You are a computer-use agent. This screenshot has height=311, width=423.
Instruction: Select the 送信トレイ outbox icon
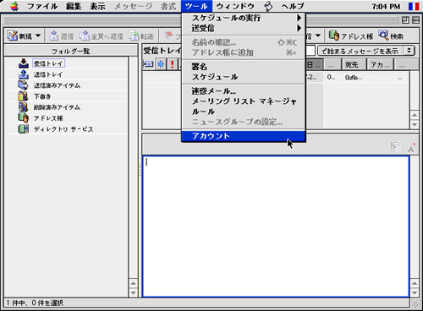coord(24,74)
